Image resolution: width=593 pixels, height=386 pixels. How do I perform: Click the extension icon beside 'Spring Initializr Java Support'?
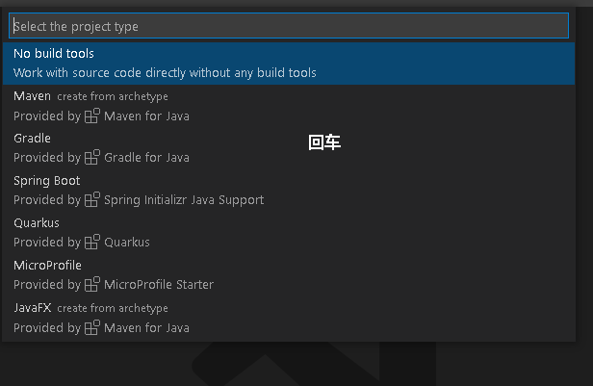(92, 200)
